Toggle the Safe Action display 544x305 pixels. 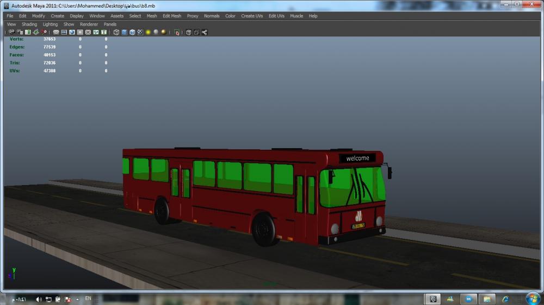pyautogui.click(x=96, y=32)
